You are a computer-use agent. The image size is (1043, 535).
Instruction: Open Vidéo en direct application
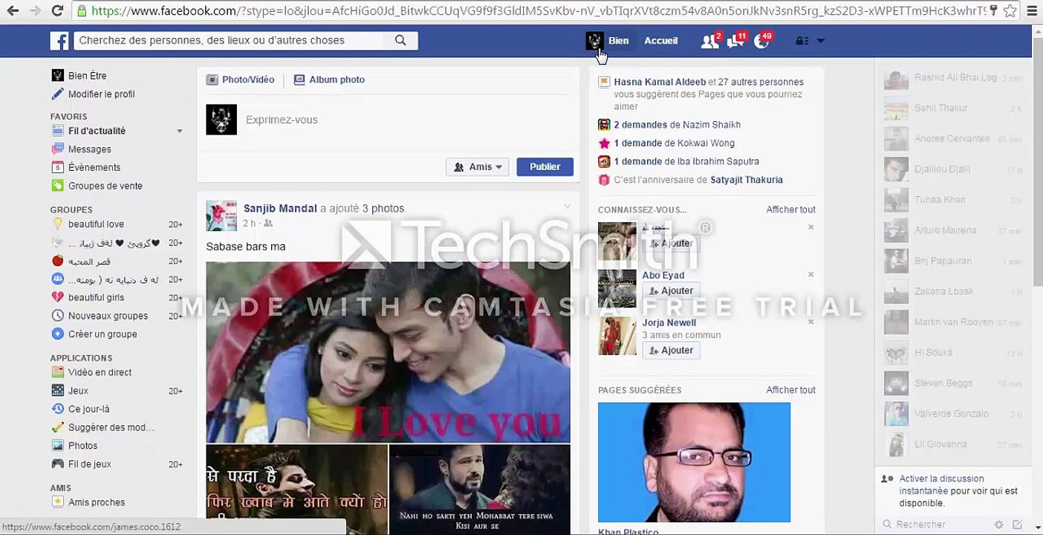pyautogui.click(x=100, y=372)
